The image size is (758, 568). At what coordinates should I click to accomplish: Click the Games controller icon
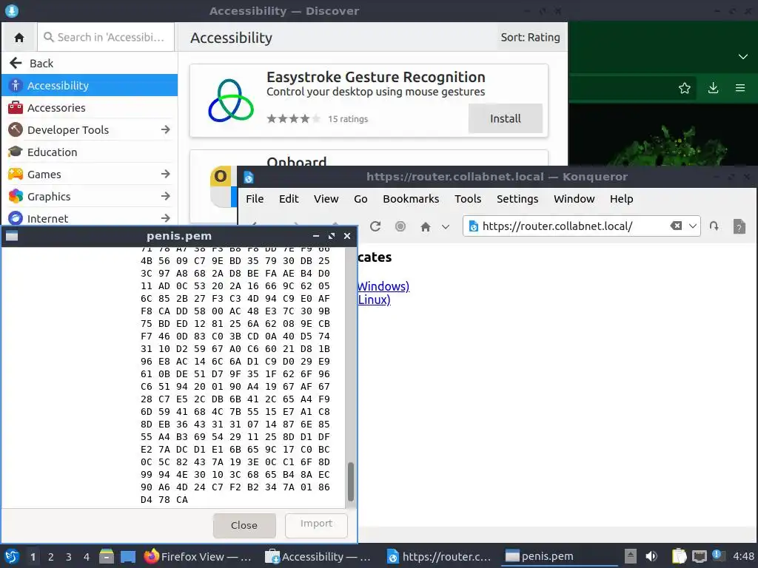pyautogui.click(x=16, y=174)
